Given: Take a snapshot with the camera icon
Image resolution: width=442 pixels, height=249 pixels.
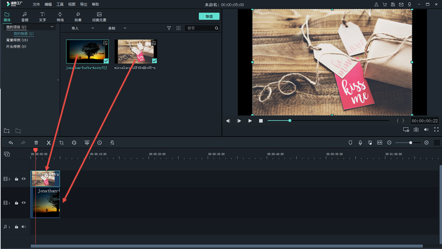Looking at the screenshot, I should point(416,129).
